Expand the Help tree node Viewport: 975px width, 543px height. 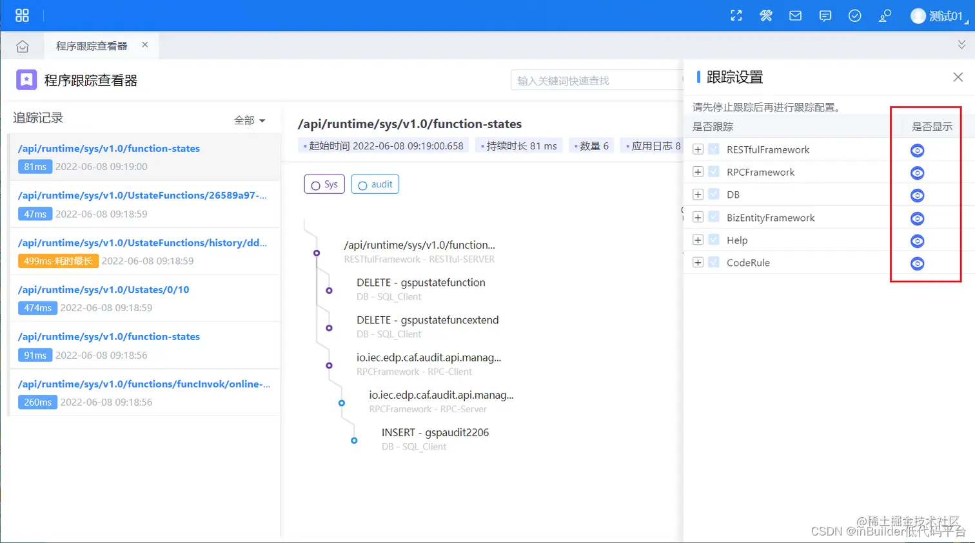[698, 240]
